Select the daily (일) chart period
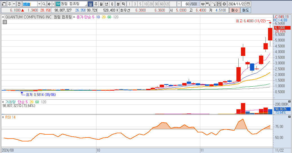The image size is (292, 153). (90, 4)
